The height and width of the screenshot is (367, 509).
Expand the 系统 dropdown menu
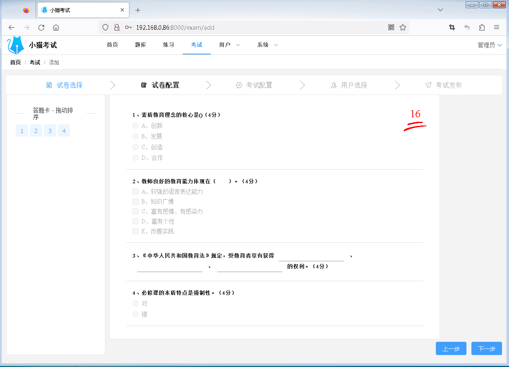coord(266,45)
